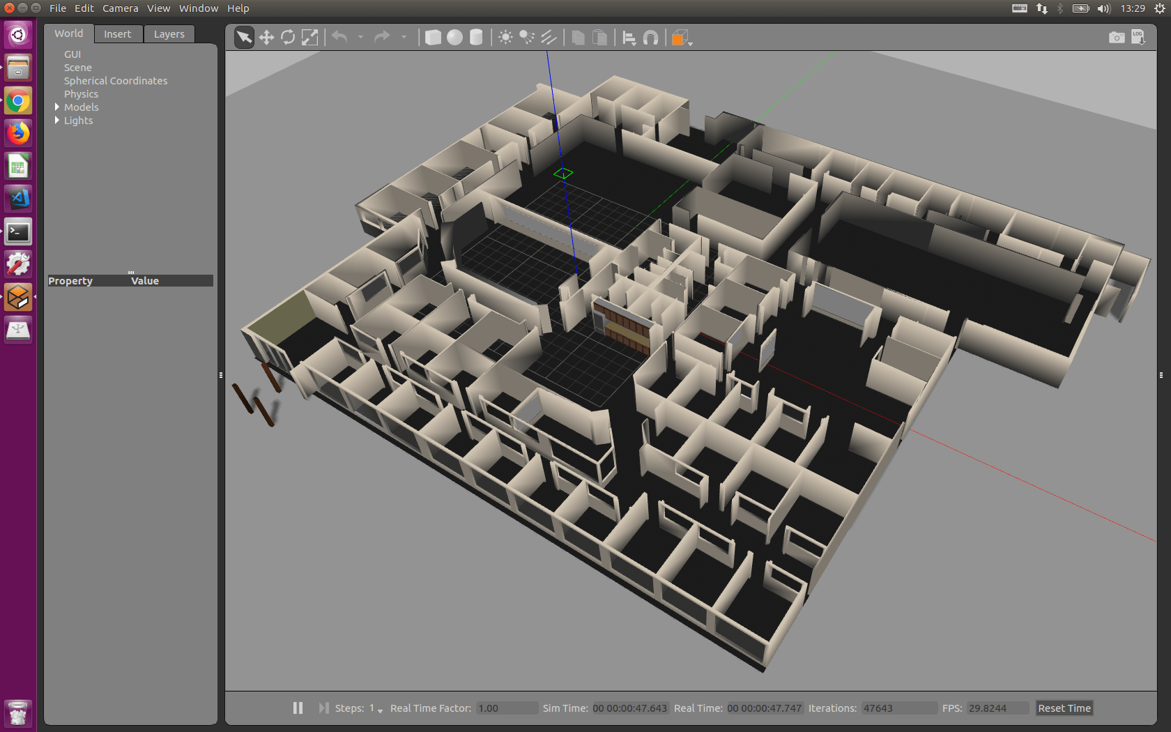Click the Paste icon in toolbar
Screen dimensions: 1171x732
[599, 37]
